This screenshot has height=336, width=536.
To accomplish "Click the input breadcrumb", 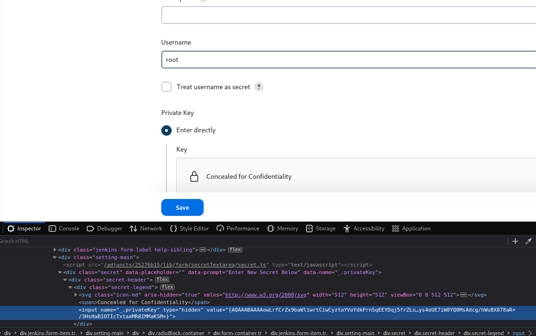I will click(519, 333).
